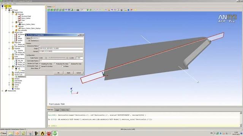
Task: Click the Name field containing SectionCut.1
Action: click(x=57, y=38)
